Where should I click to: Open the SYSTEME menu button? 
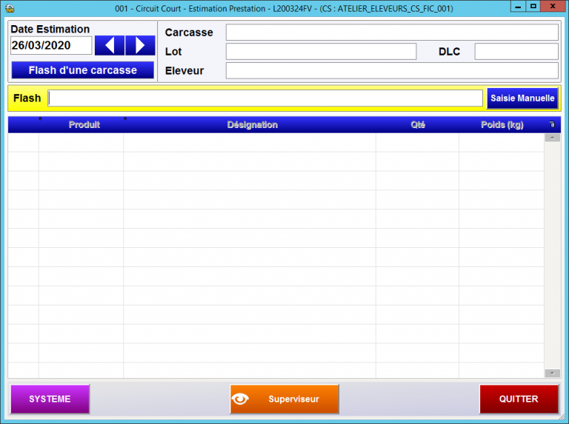tap(50, 399)
